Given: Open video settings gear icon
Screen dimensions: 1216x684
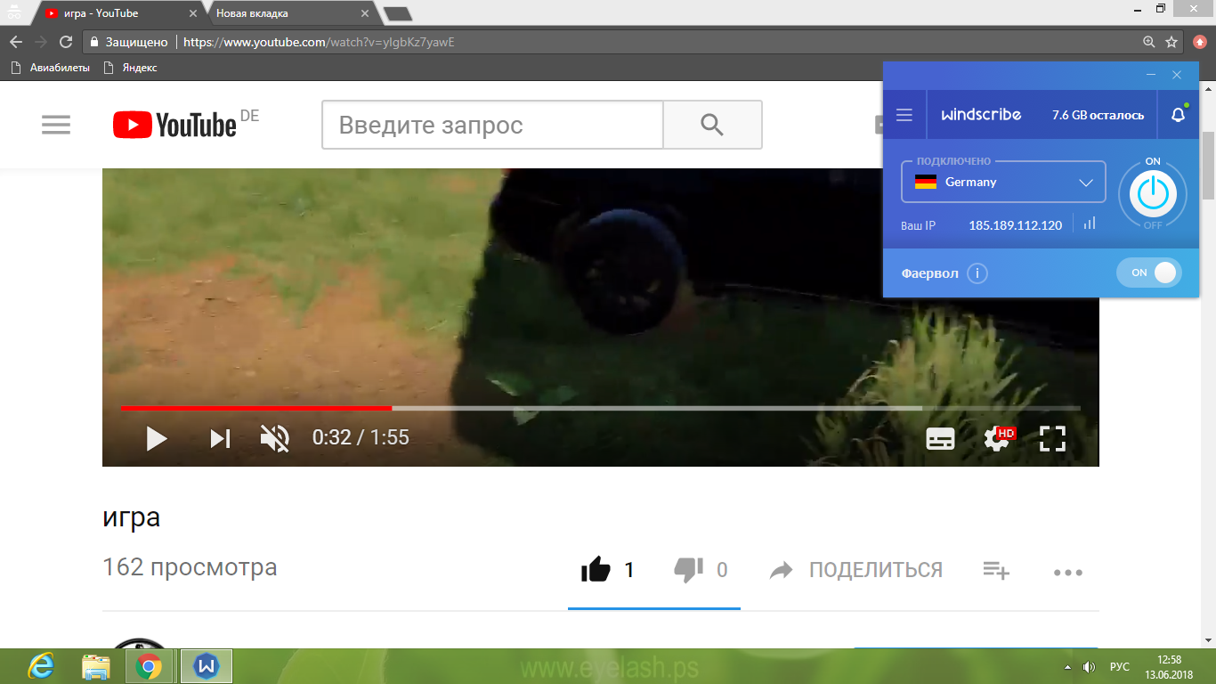Looking at the screenshot, I should coord(995,438).
